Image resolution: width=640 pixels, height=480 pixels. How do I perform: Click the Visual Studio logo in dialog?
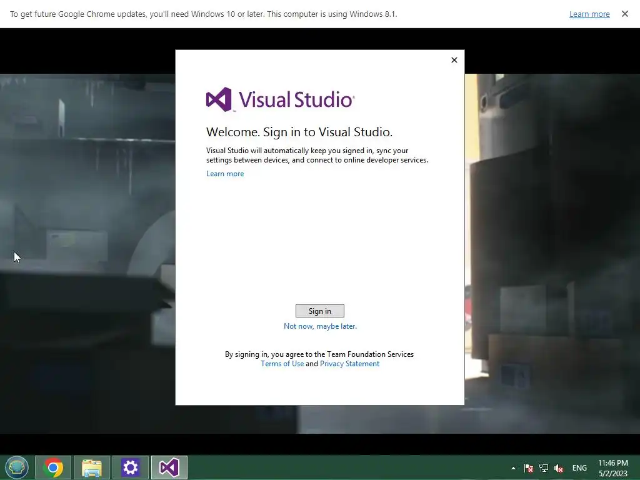pyautogui.click(x=281, y=99)
